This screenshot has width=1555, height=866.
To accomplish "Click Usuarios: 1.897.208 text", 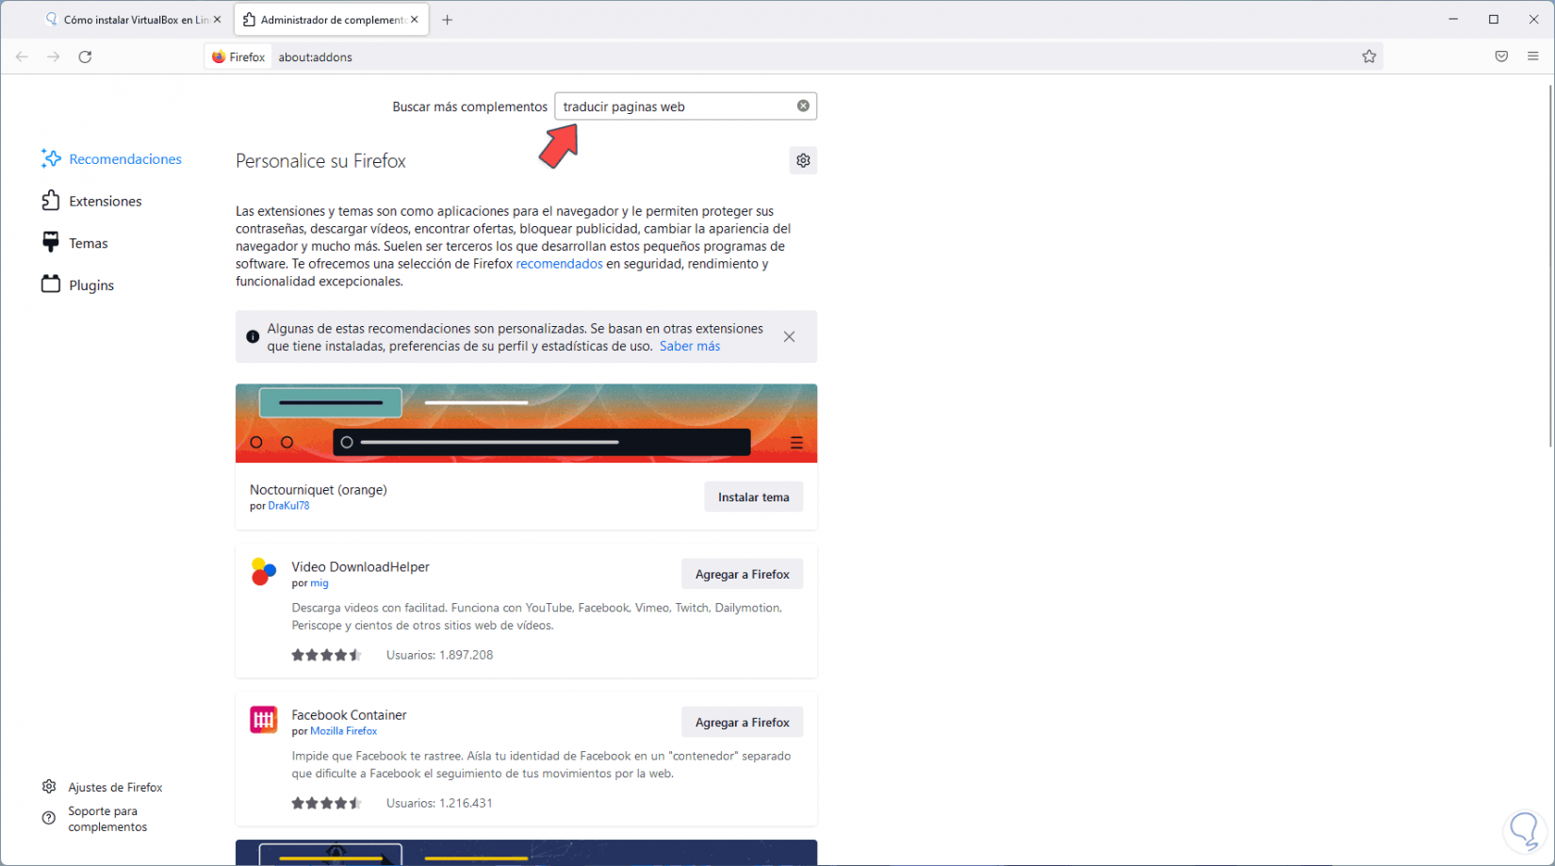I will 440,655.
